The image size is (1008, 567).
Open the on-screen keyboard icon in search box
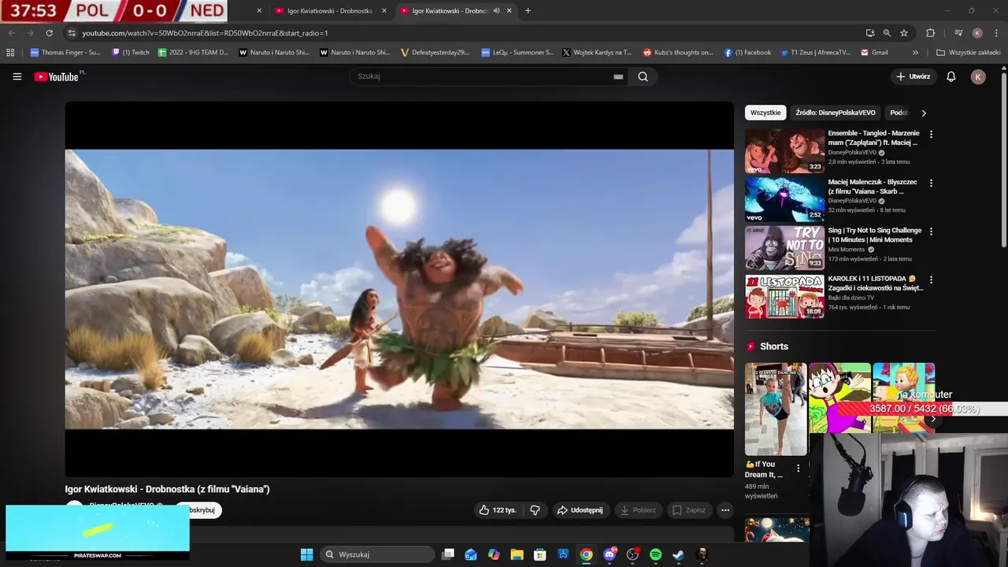618,76
